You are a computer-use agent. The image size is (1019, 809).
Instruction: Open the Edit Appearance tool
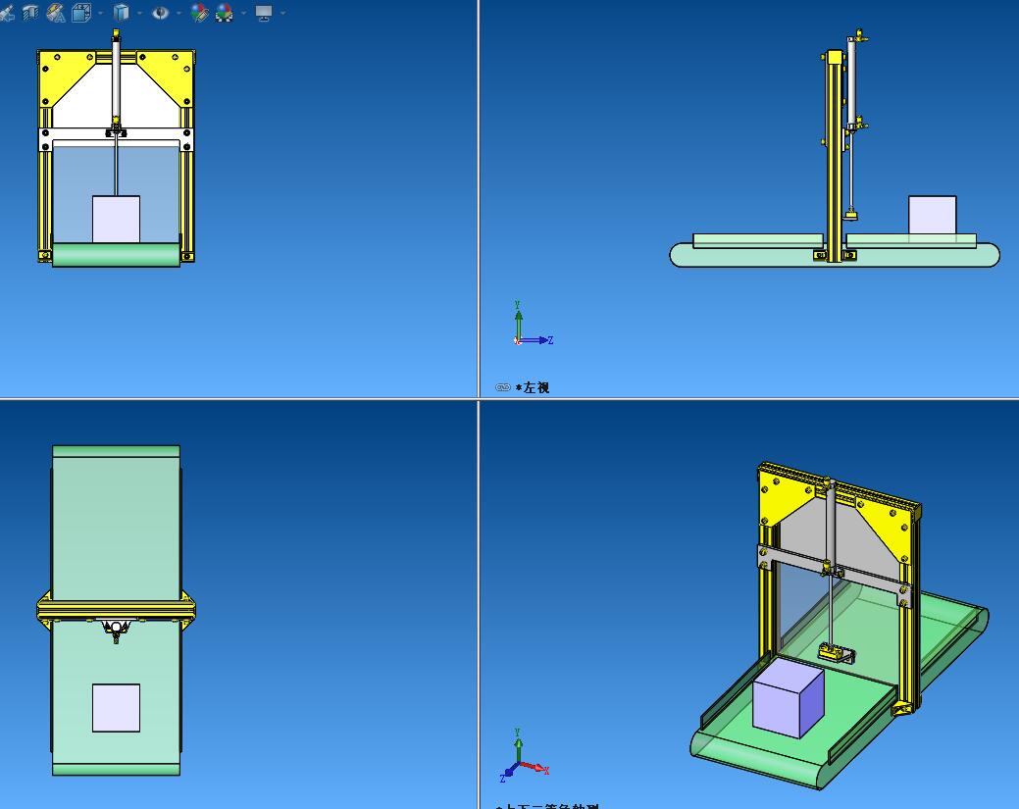click(x=199, y=13)
